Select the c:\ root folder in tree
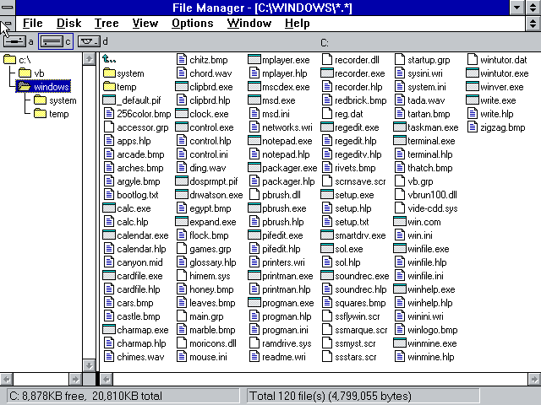 tap(9, 59)
